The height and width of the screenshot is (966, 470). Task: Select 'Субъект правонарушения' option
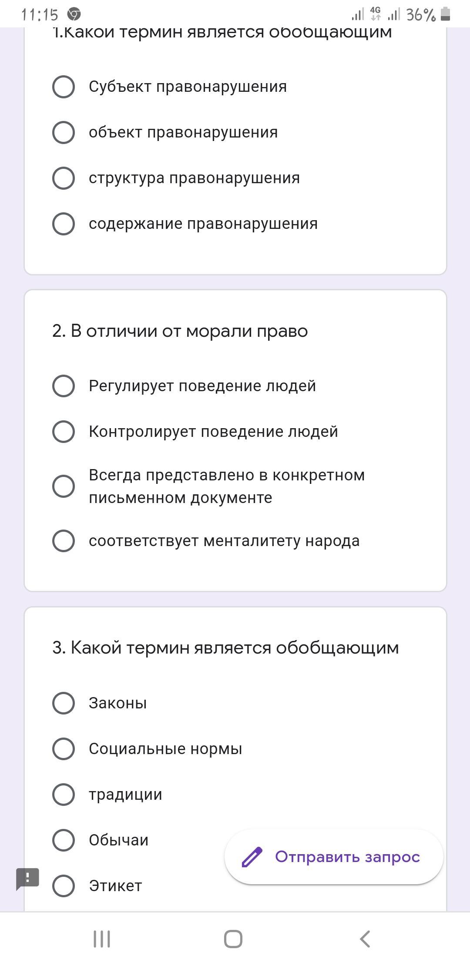pos(64,87)
